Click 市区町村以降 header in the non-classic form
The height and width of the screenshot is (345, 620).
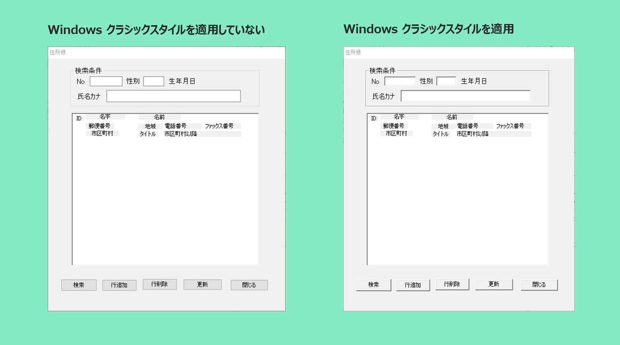pos(181,134)
